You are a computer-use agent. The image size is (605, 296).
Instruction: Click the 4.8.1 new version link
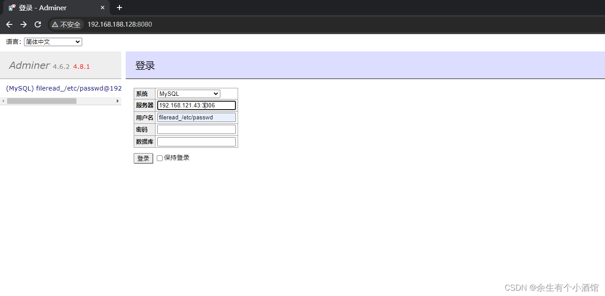click(82, 67)
